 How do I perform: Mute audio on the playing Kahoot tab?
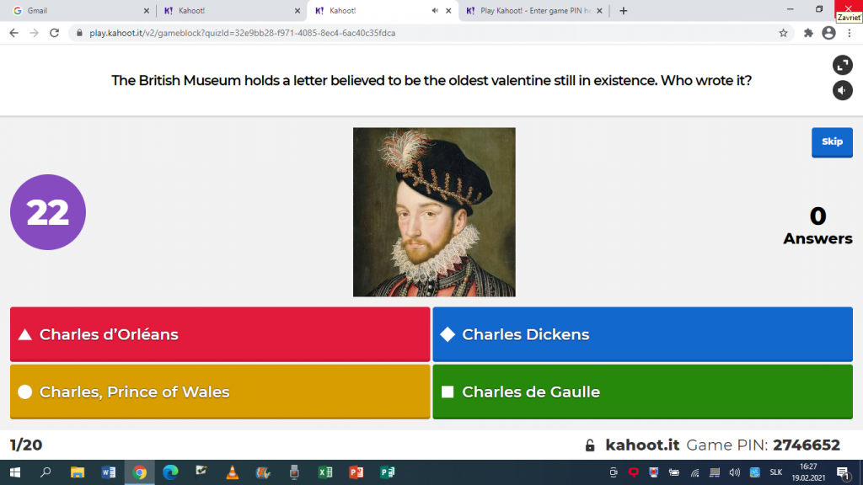[435, 10]
